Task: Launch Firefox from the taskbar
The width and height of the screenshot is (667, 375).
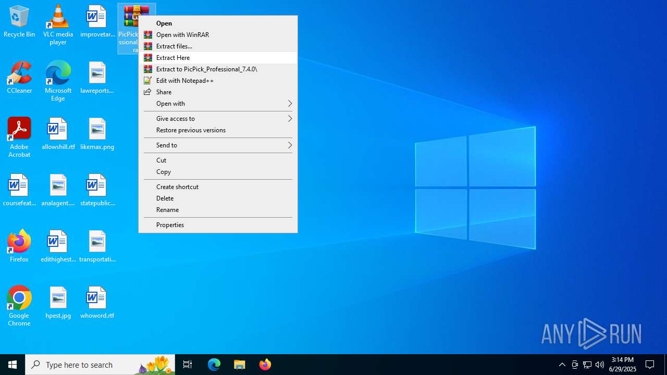Action: tap(265, 365)
